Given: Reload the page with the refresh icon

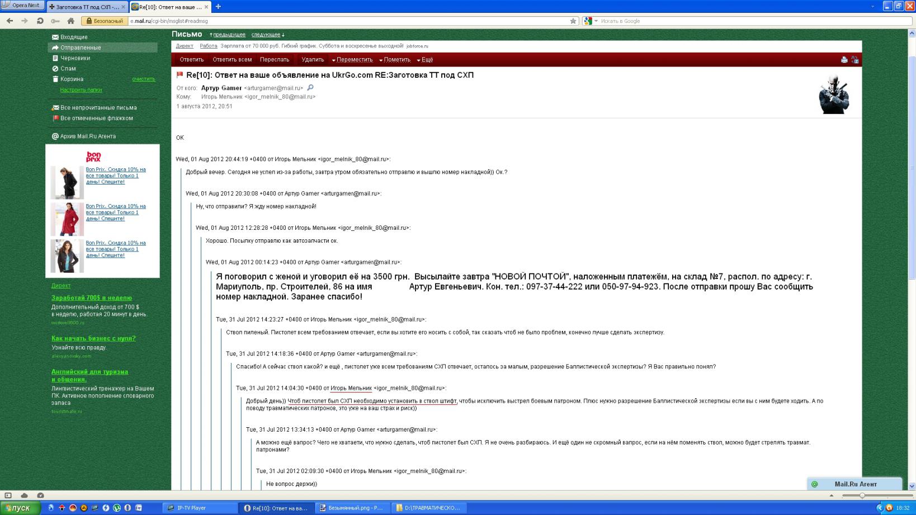Looking at the screenshot, I should [40, 21].
